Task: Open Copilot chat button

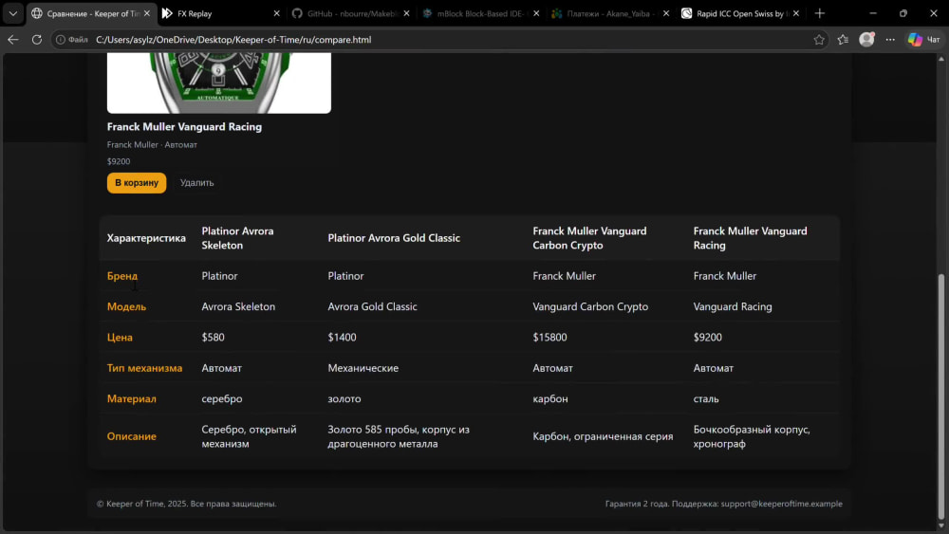Action: pyautogui.click(x=923, y=39)
